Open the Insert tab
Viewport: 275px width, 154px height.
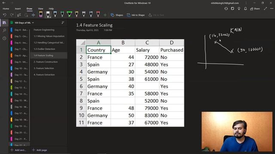pos(18,9)
